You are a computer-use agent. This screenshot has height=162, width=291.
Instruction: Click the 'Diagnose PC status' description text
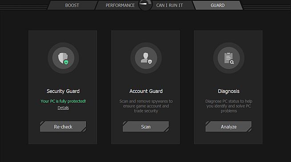229,106
